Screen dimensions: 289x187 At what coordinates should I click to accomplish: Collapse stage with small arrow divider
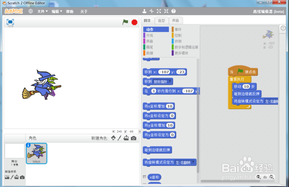coord(140,131)
